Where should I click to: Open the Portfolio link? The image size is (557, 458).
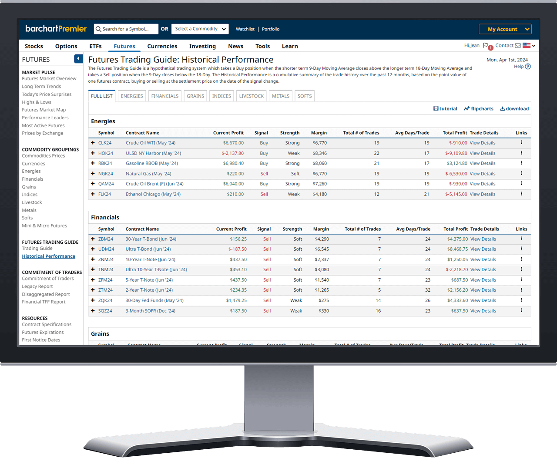pyautogui.click(x=271, y=29)
